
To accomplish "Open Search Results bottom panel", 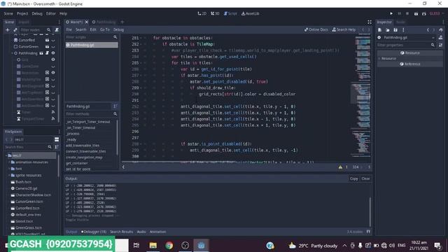I will [121, 232].
